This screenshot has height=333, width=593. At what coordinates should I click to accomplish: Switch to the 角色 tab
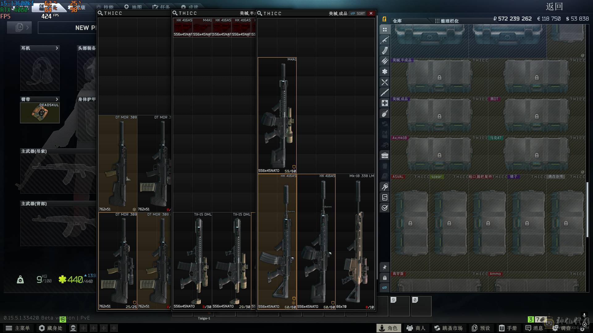pyautogui.click(x=389, y=328)
